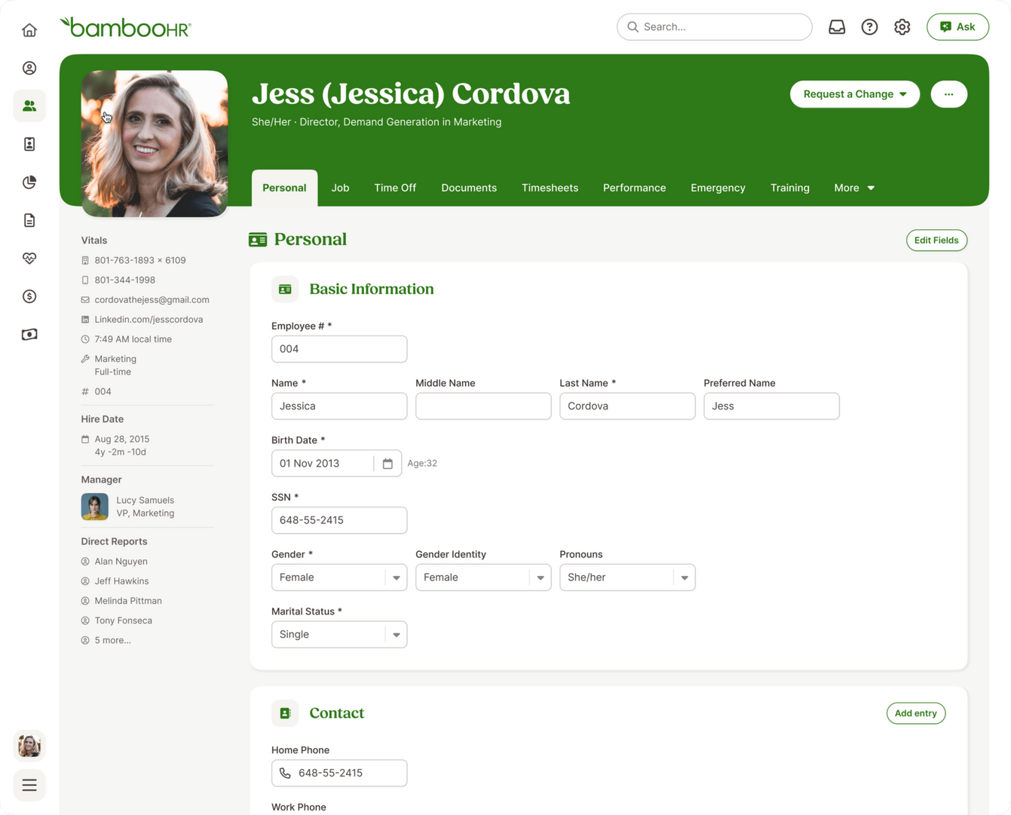Open the Employees directory icon

tap(29, 106)
